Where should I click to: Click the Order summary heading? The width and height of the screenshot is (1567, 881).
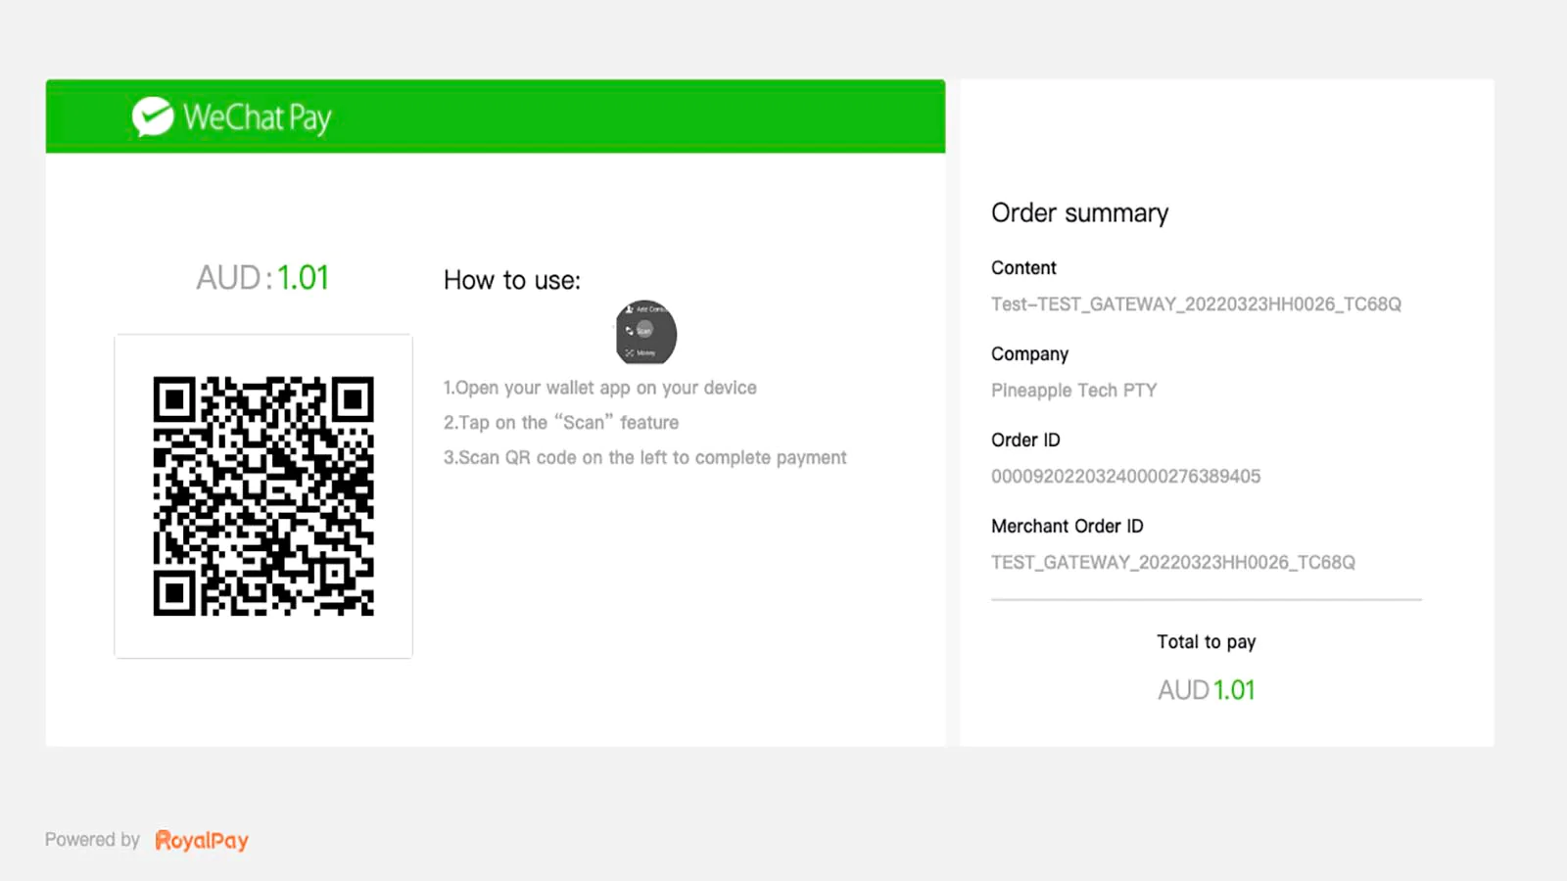[x=1080, y=213]
